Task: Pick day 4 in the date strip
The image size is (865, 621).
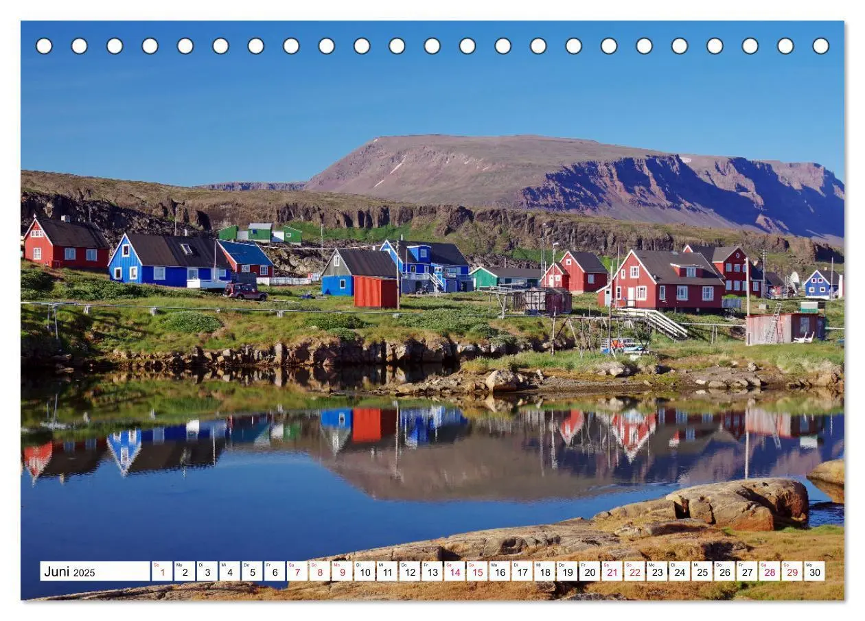Action: [x=229, y=572]
